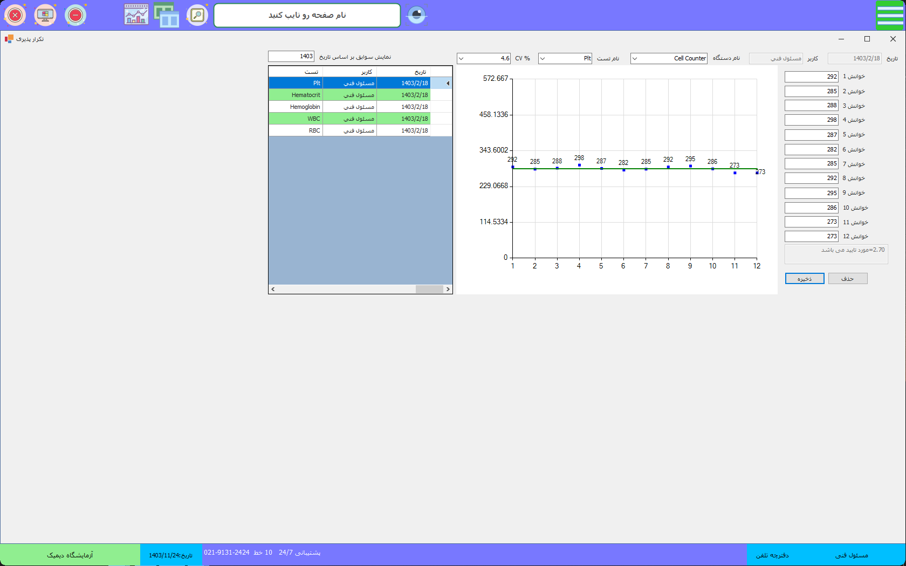This screenshot has height=566, width=906.
Task: Open دفترچه تلفن in bottom bar
Action: tap(772, 555)
